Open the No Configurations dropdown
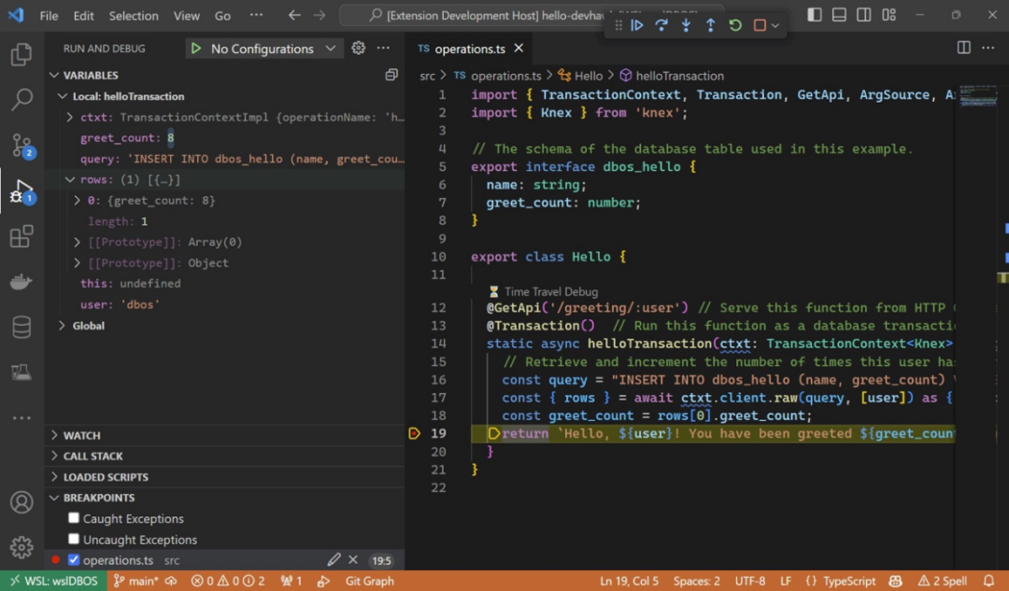The width and height of the screenshot is (1009, 591). [273, 49]
